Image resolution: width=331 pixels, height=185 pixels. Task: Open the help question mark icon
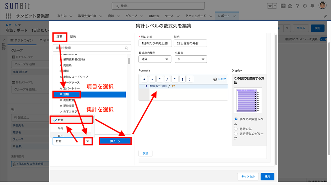click(x=297, y=6)
